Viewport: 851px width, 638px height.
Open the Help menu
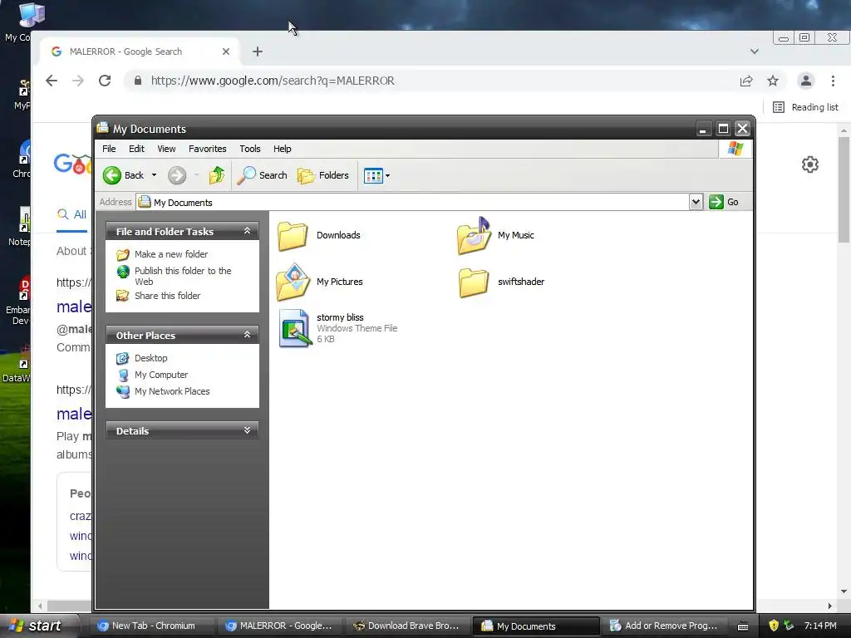pos(282,149)
